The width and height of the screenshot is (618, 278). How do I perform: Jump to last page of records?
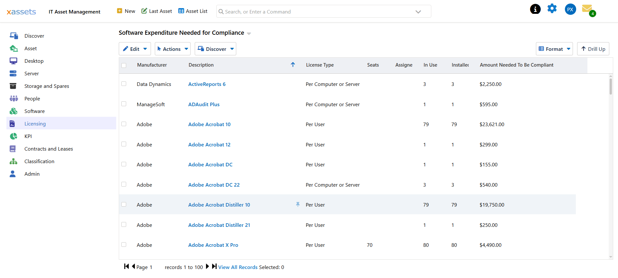pyautogui.click(x=214, y=266)
